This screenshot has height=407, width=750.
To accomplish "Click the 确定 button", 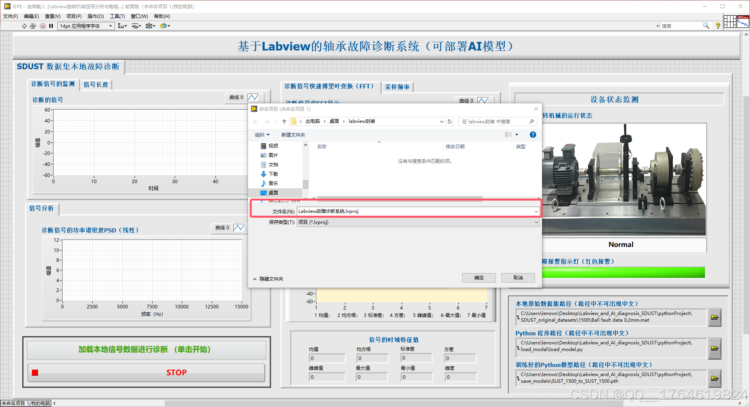I will (479, 278).
